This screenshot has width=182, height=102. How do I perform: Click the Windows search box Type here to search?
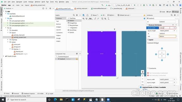[x=26, y=99]
